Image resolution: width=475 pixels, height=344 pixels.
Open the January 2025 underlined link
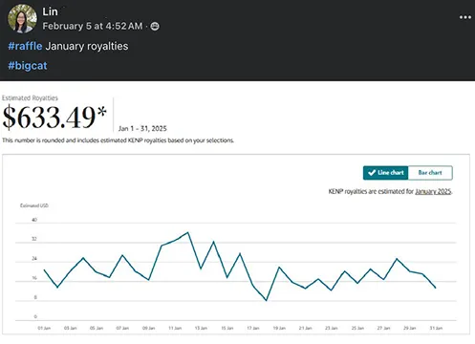coord(433,191)
